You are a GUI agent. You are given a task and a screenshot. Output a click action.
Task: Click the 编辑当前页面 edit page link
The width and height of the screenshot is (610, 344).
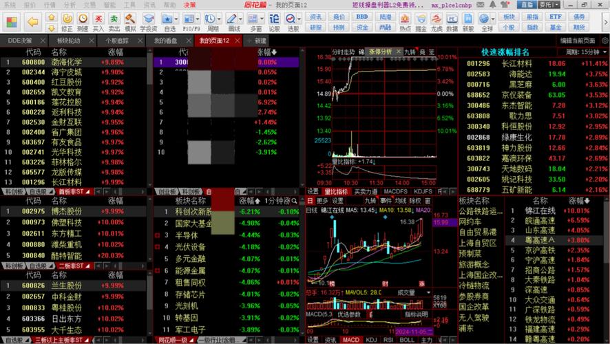pos(577,41)
